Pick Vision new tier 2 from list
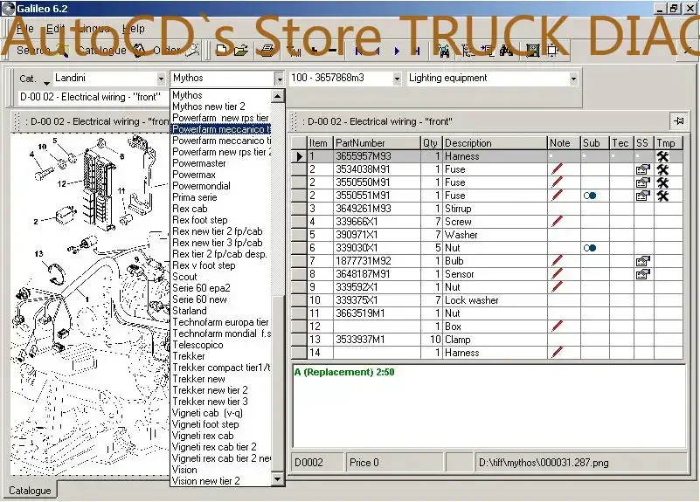 point(205,481)
